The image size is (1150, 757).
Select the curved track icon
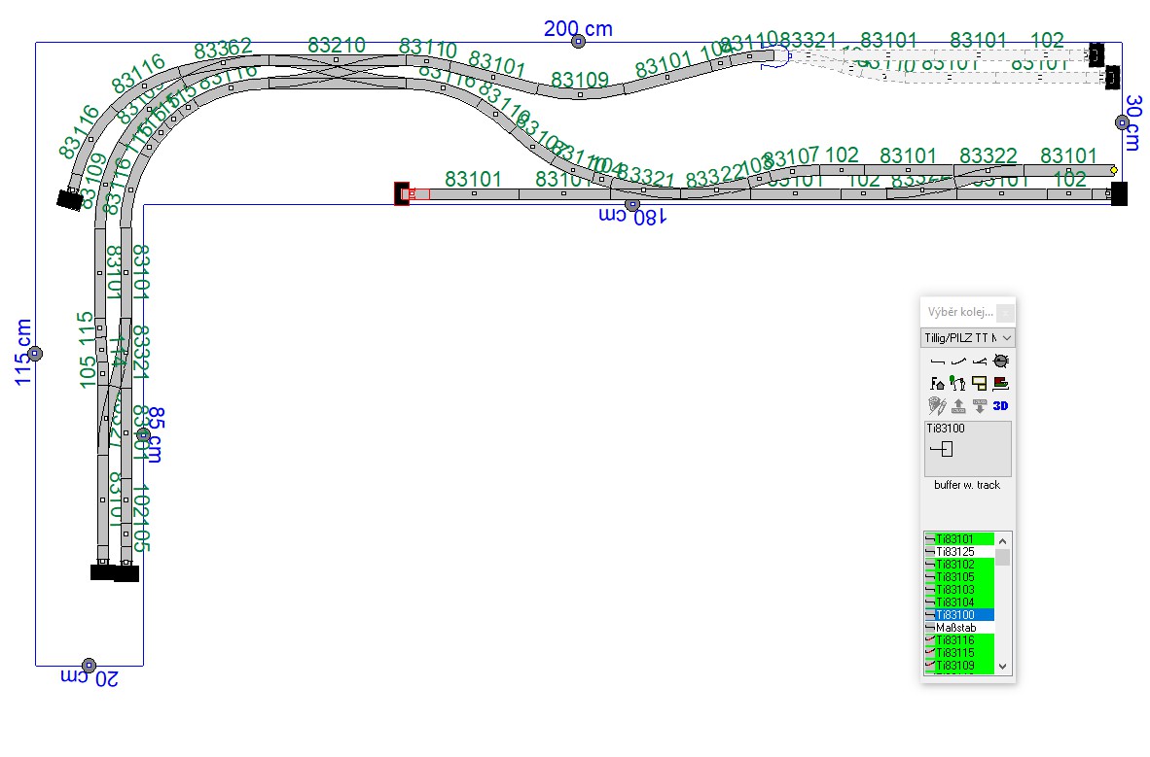click(958, 361)
